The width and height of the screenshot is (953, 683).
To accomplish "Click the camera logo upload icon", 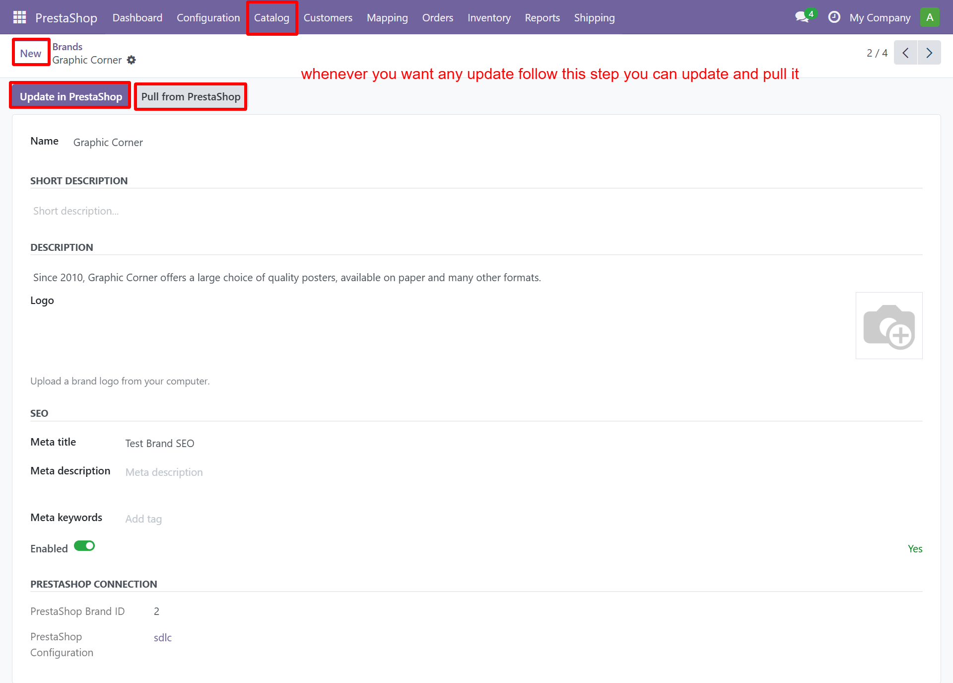I will tap(888, 326).
